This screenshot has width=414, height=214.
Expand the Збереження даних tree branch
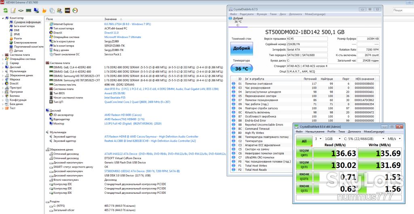coord(3,75)
